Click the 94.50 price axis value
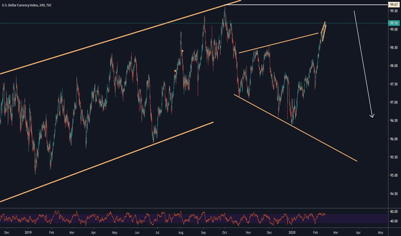Screen dimensions: 401x236 point(394,194)
